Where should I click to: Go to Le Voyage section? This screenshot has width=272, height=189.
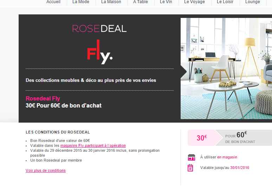(194, 2)
